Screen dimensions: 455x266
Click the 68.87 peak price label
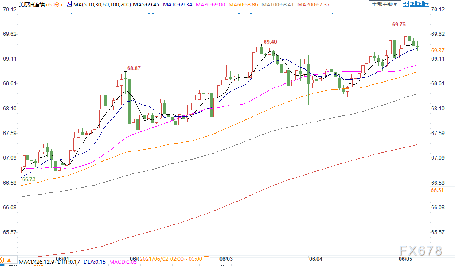[134, 68]
